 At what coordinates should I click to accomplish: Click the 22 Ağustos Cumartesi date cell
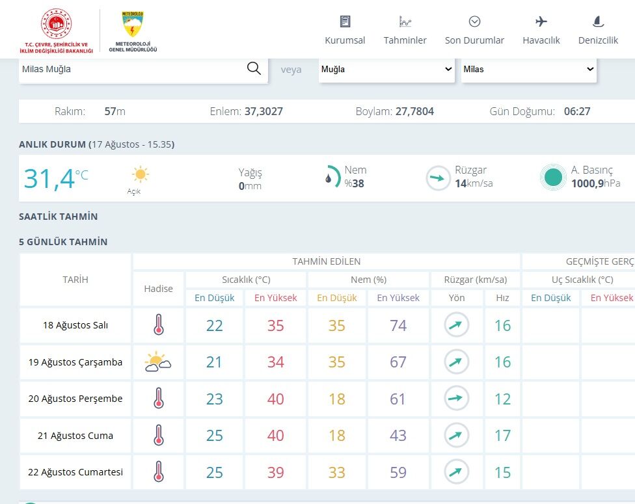pos(75,472)
